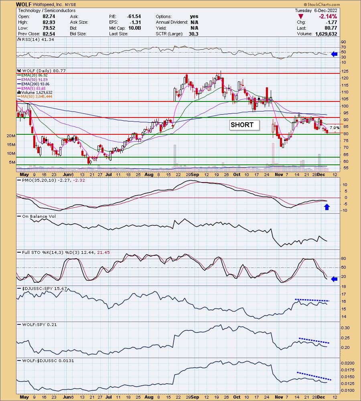The image size is (361, 401).
Task: Click the WOLF ticker symbol title
Action: (24, 4)
